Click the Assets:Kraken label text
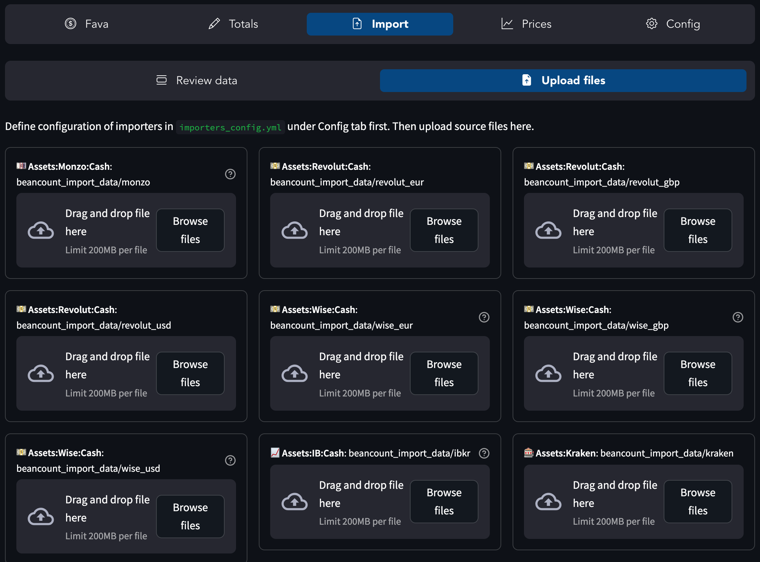Viewport: 760px width, 562px height. pos(567,453)
